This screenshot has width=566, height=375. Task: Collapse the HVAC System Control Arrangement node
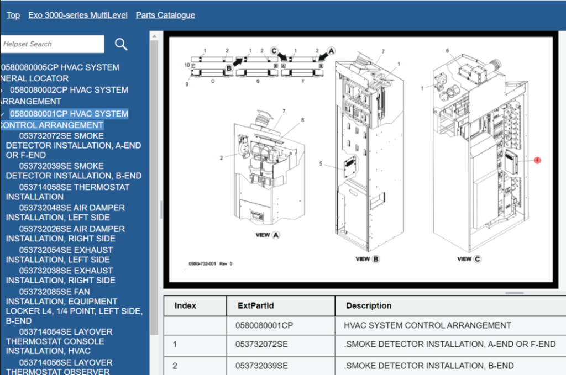coord(2,114)
